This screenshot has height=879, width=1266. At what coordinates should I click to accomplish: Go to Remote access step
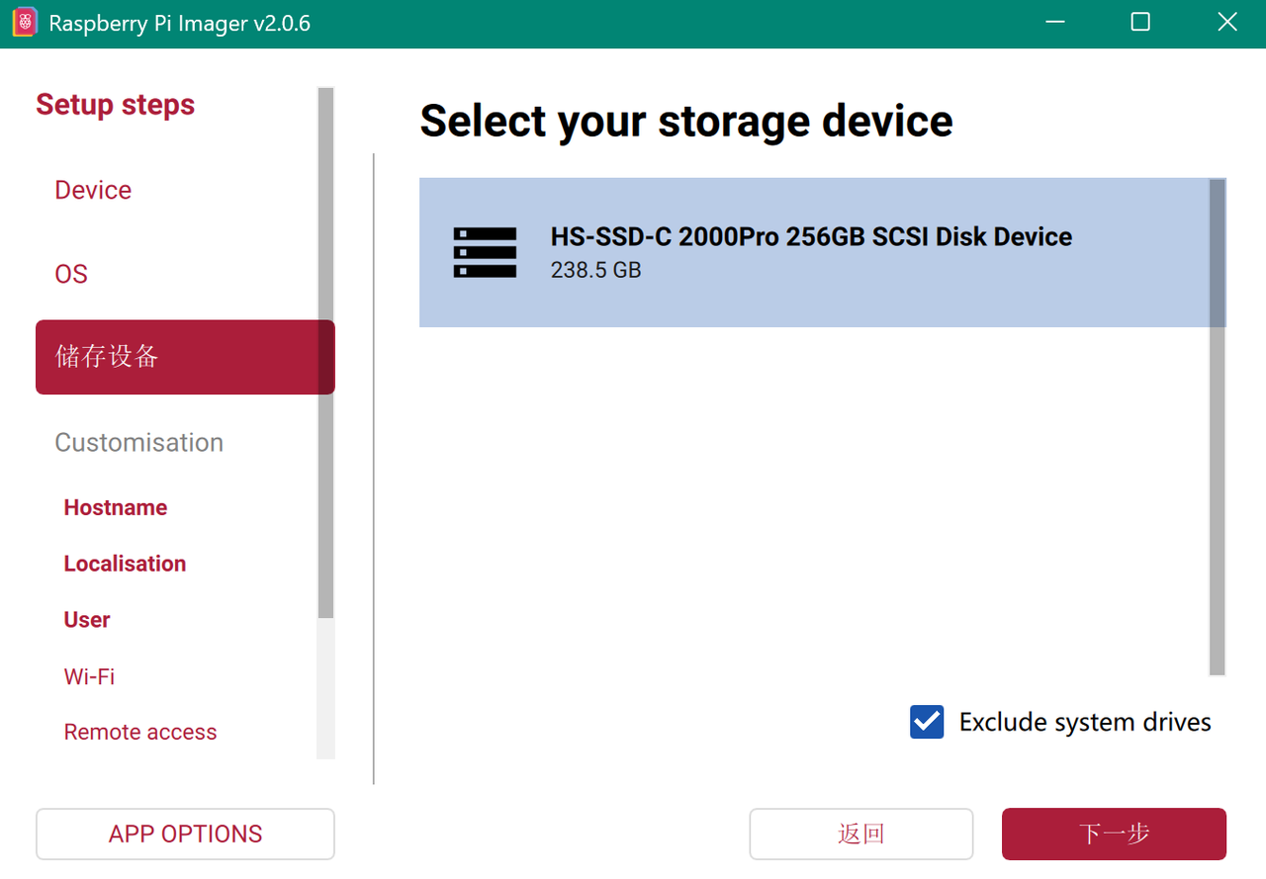[140, 732]
